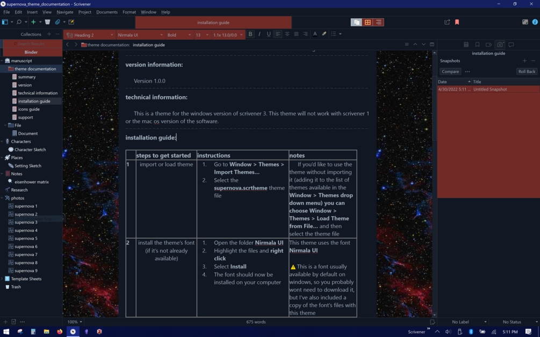The image size is (540, 337).
Task: Open Inspector Notes tab icon
Action: pyautogui.click(x=466, y=45)
